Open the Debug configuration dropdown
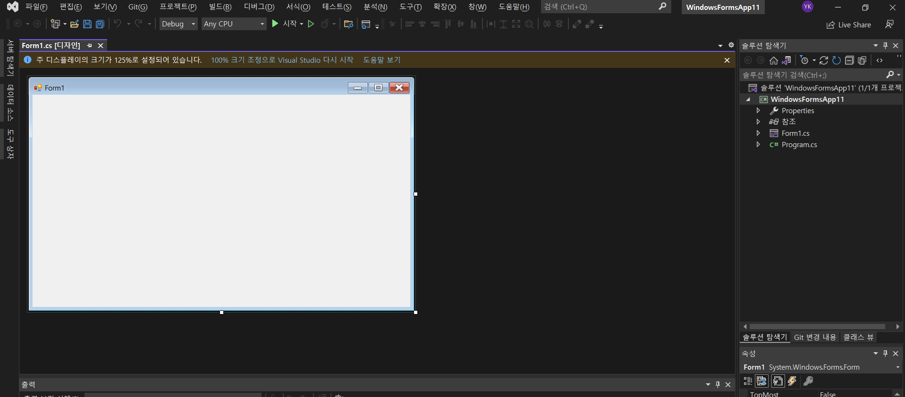Image resolution: width=905 pixels, height=397 pixels. click(178, 24)
